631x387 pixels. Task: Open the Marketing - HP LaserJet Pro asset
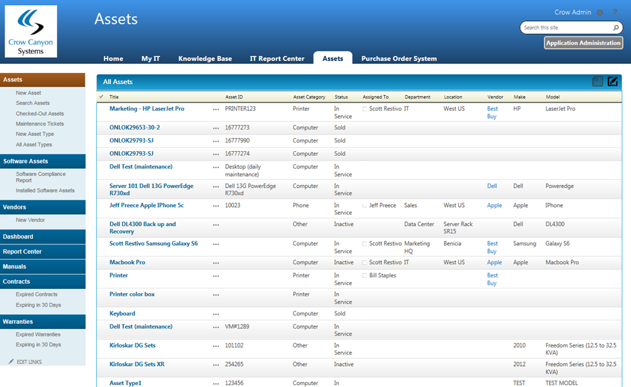147,108
